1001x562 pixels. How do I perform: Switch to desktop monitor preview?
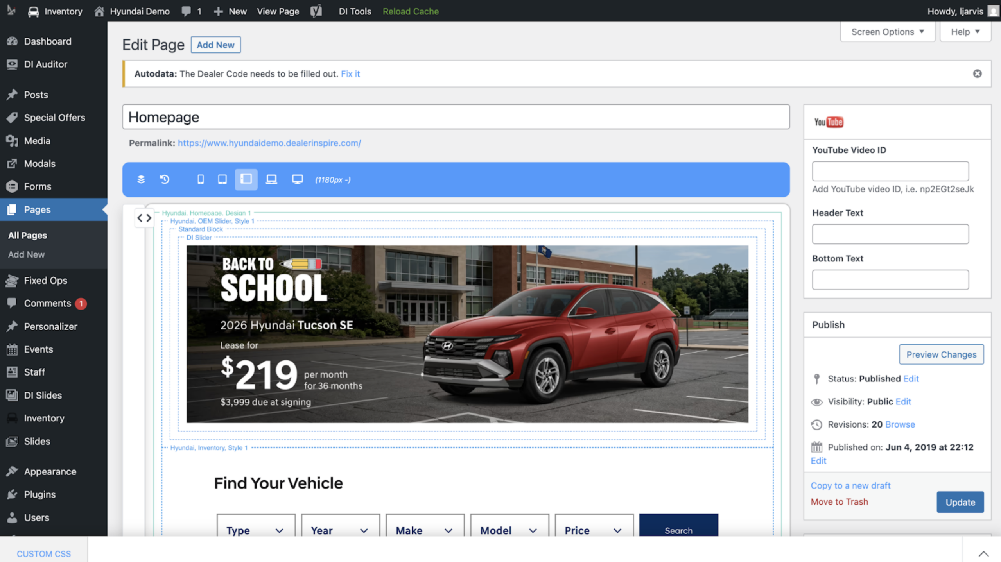(297, 179)
